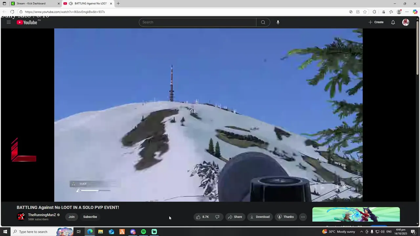Click the video player area

click(208, 115)
